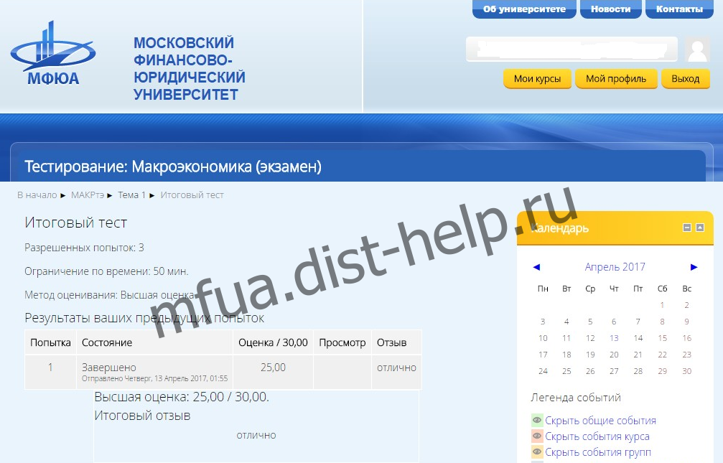Toggle eye icon for общие события
The width and height of the screenshot is (723, 463).
pyautogui.click(x=537, y=420)
